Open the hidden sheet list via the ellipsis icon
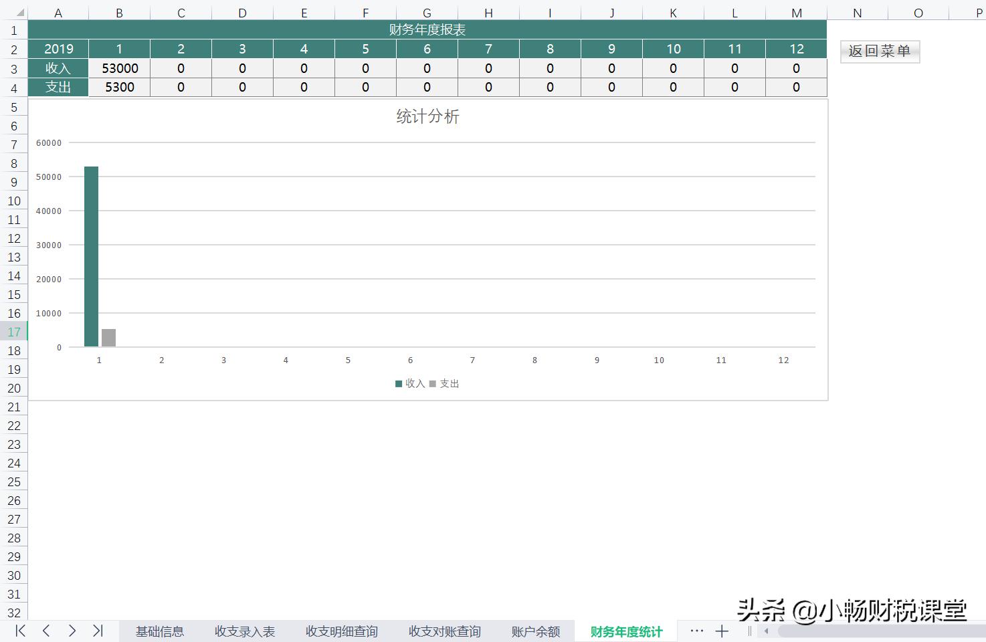This screenshot has height=642, width=986. click(x=697, y=631)
